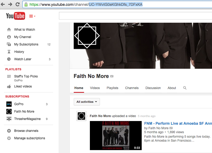The image size is (212, 153).
Task: Switch to the Channels tab
Action: tap(132, 88)
